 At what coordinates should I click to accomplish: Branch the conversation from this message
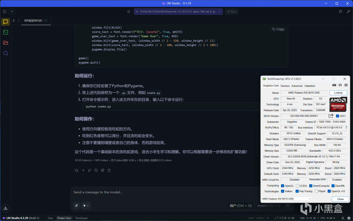90,170
